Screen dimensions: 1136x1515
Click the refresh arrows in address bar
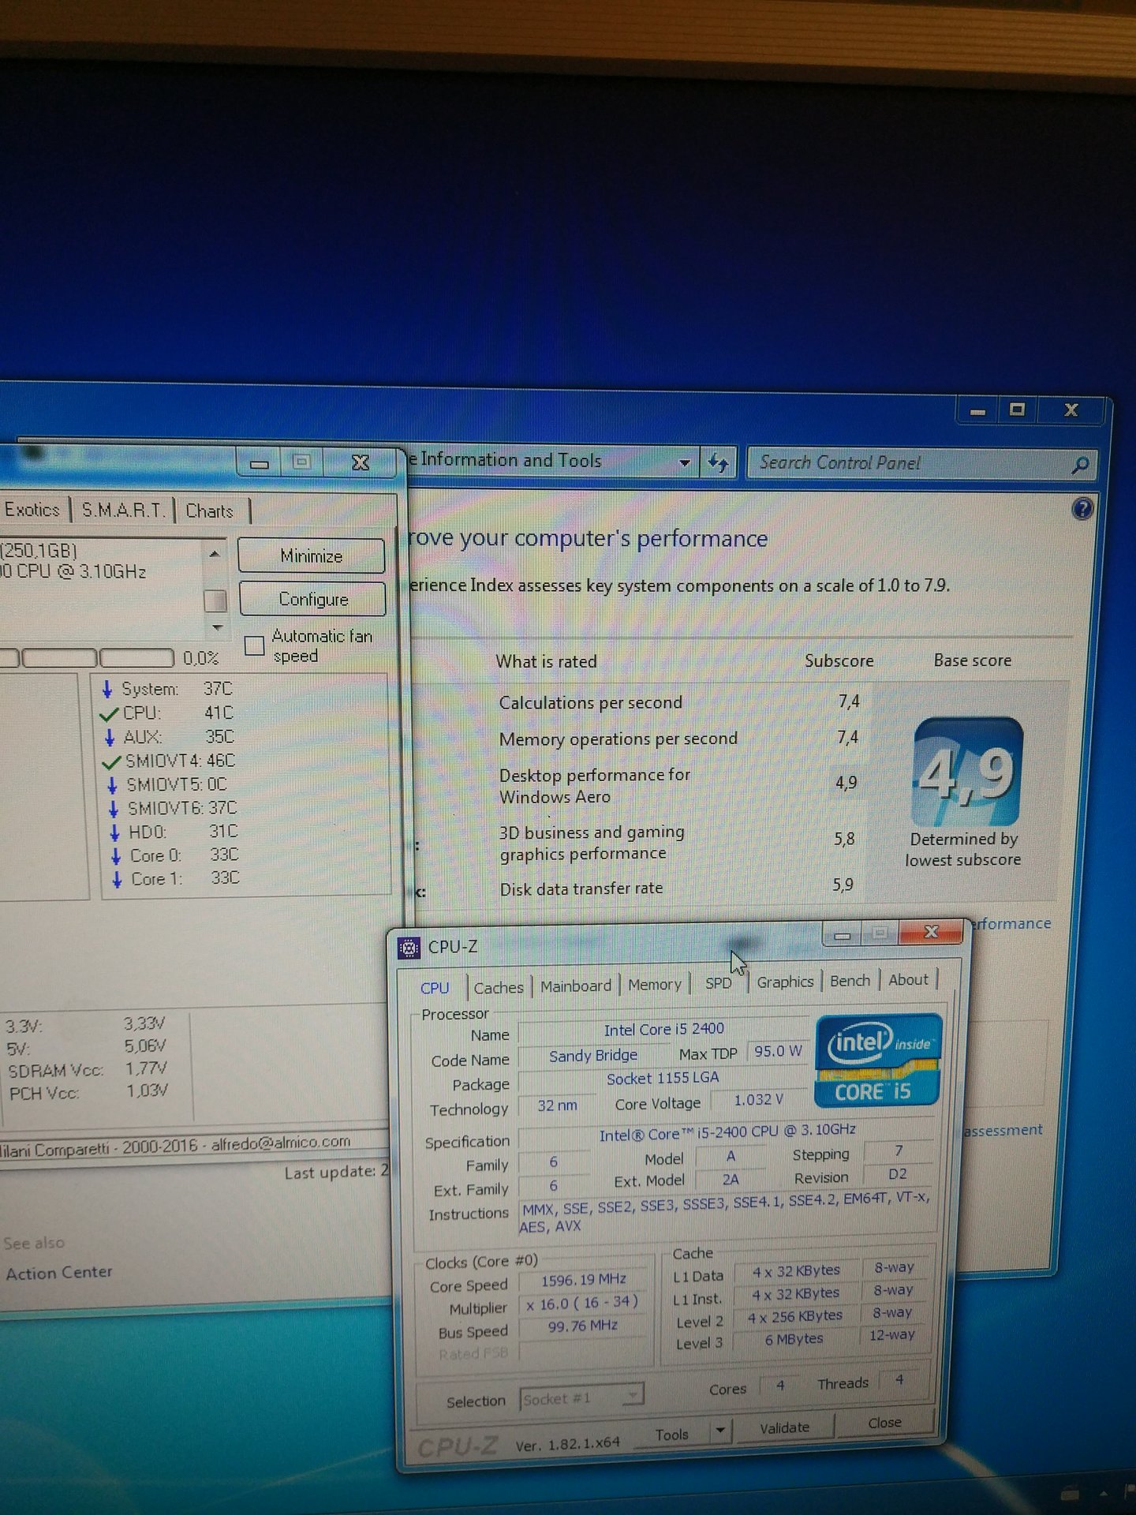[x=718, y=462]
